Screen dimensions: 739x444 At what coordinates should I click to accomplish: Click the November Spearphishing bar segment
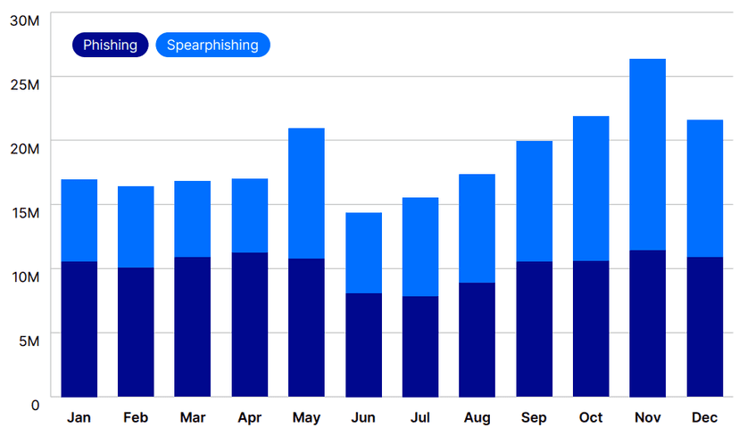click(647, 154)
